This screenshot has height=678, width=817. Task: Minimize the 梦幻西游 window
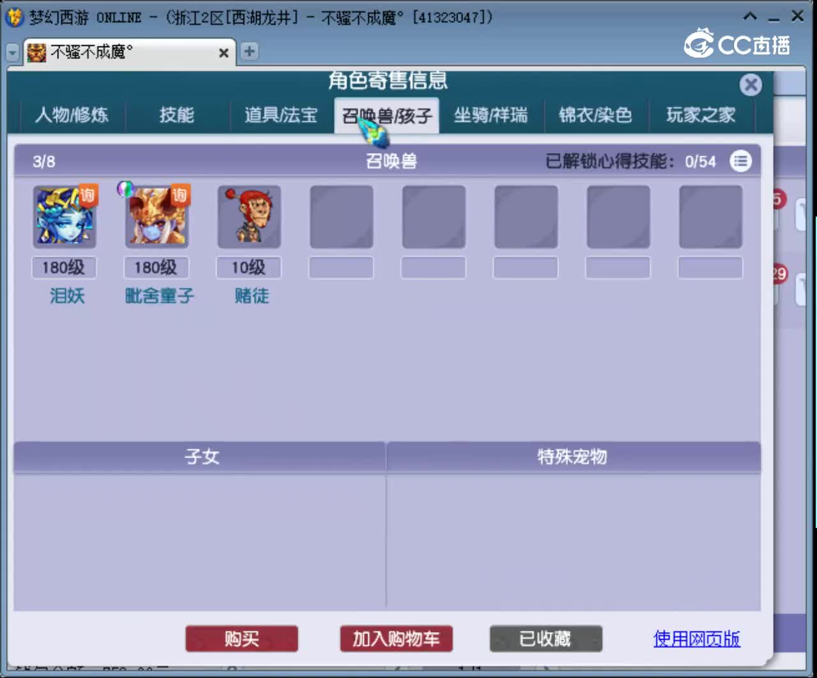(x=774, y=18)
